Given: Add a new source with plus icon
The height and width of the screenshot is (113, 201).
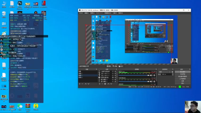Looking at the screenshot, I should 99,84.
